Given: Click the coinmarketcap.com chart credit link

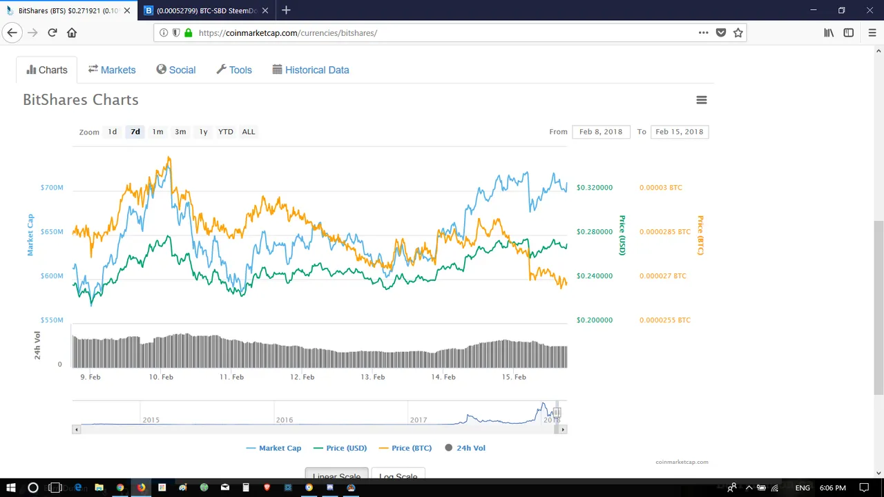Looking at the screenshot, I should pyautogui.click(x=682, y=462).
